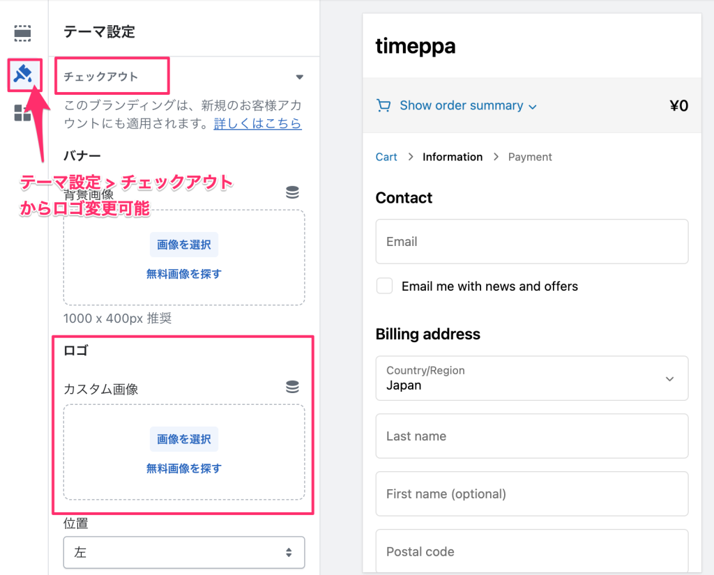Click the Email input field under Contact

pos(531,241)
